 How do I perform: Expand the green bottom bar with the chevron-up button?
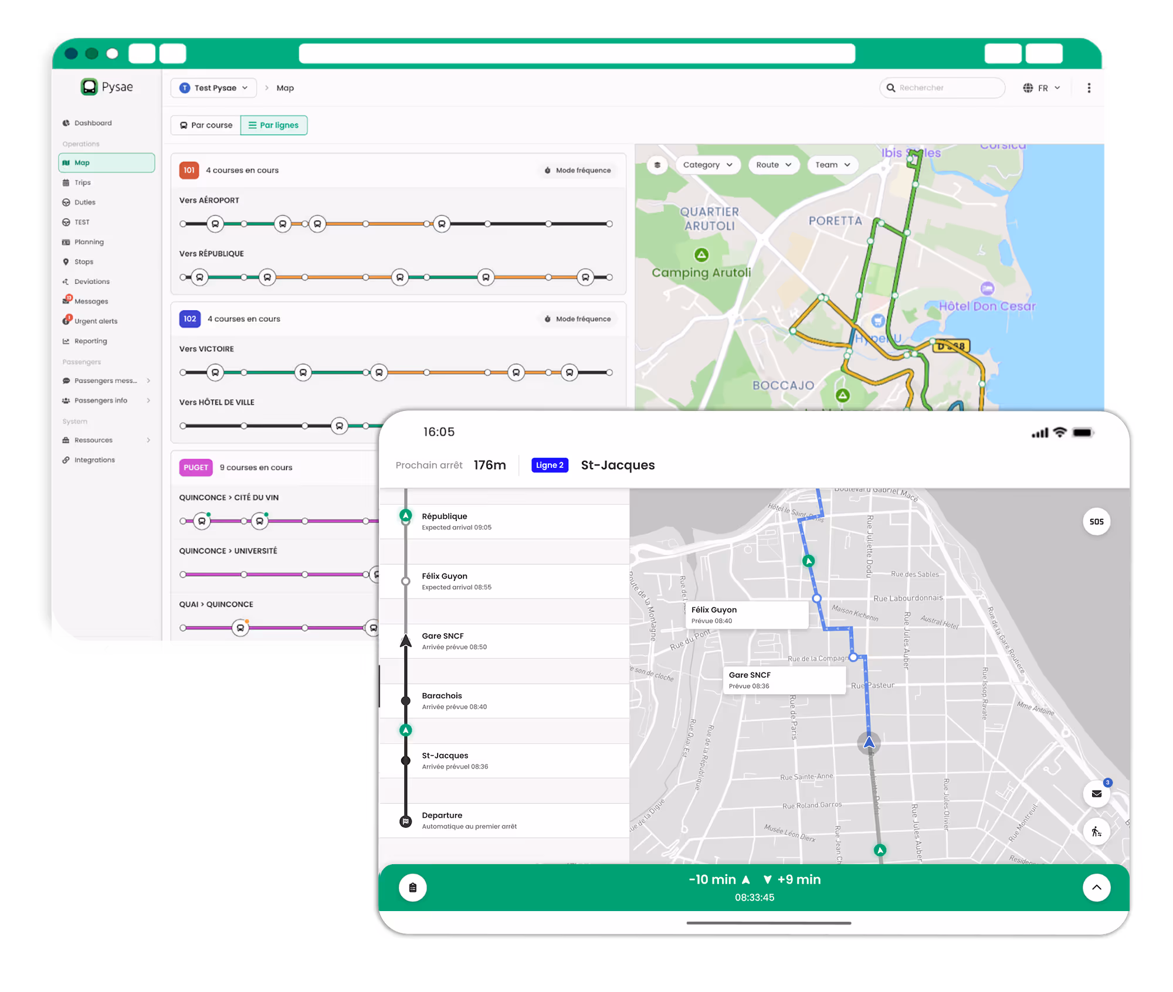coord(1096,888)
